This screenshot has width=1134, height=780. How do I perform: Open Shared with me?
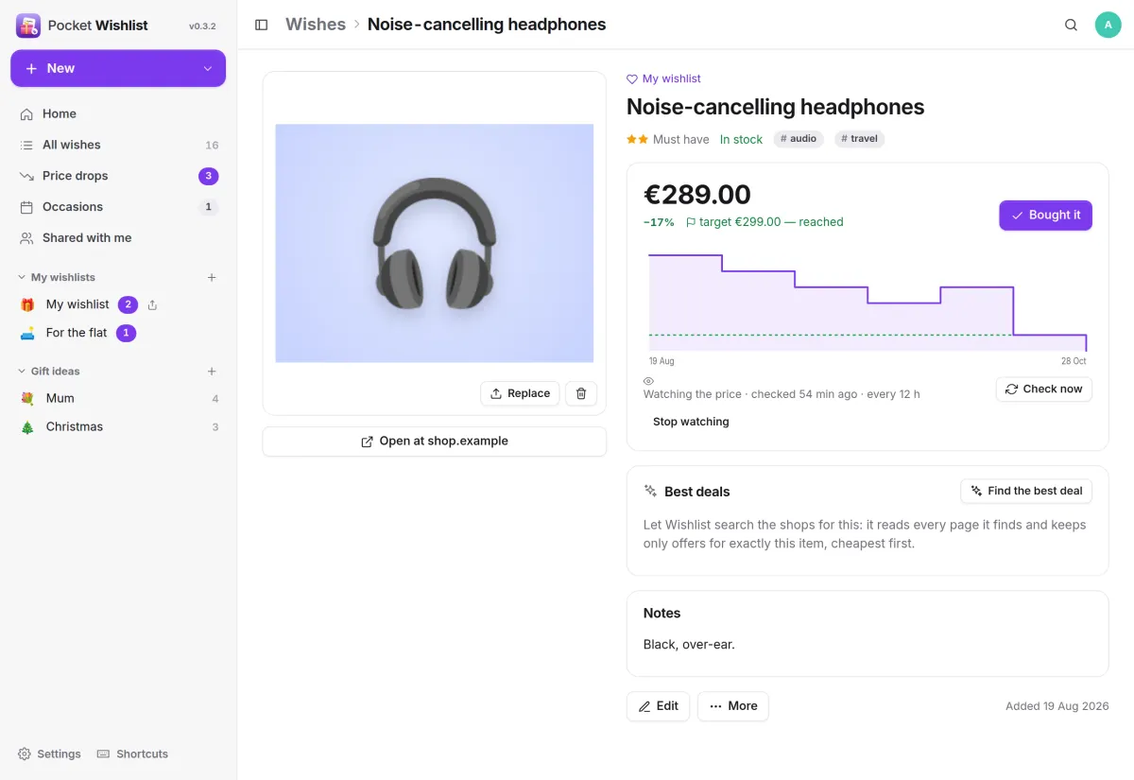[118, 238]
